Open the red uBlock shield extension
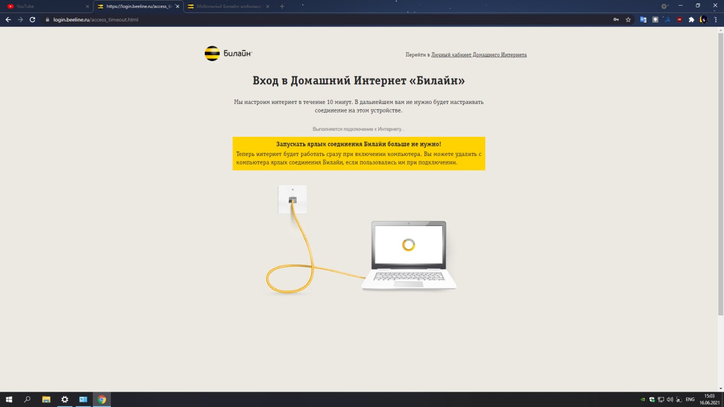This screenshot has height=407, width=724. (679, 19)
